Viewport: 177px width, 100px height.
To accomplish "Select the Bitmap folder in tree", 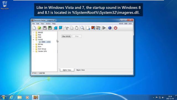I will 39,44.
